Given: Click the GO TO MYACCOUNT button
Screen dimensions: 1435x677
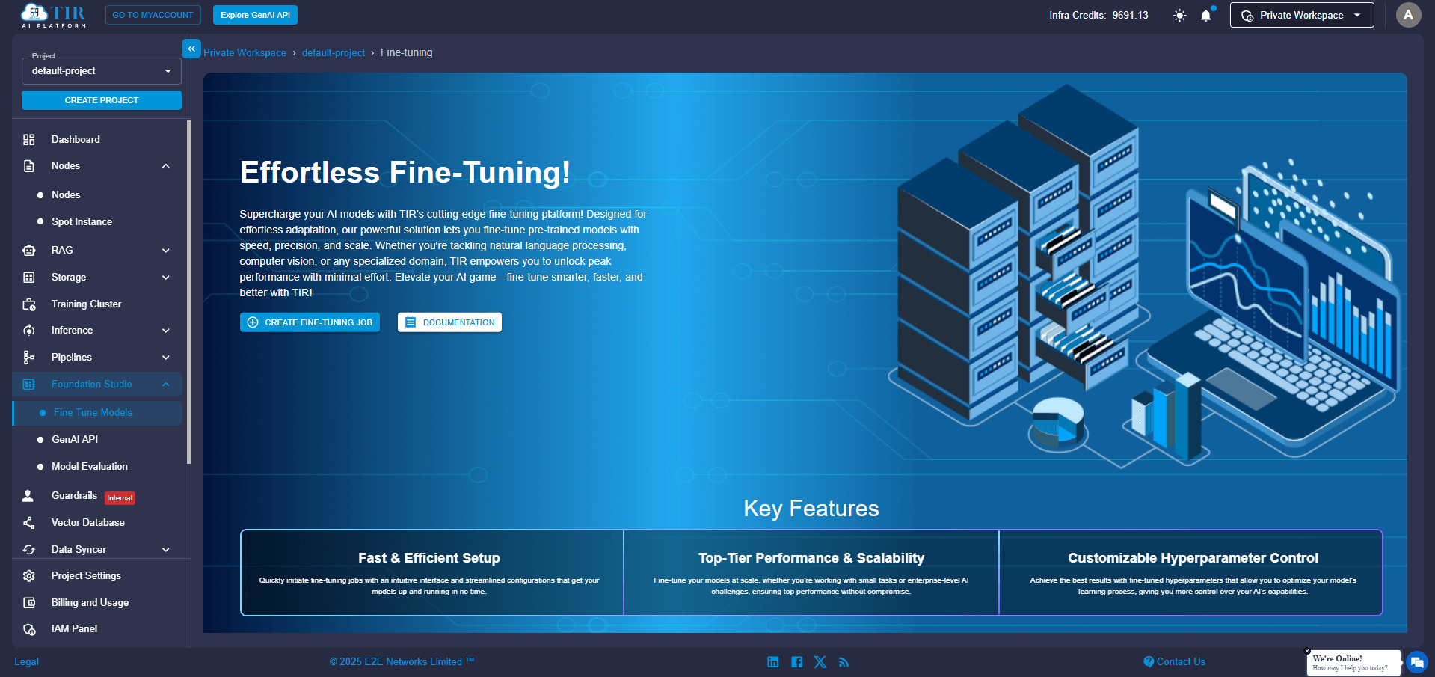Looking at the screenshot, I should [153, 15].
